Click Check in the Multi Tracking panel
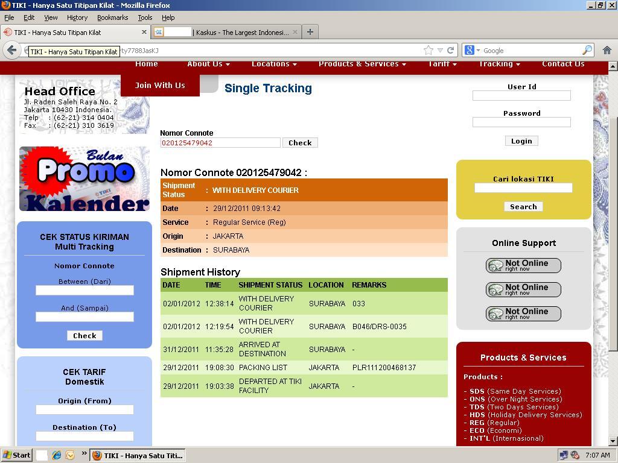618x463 pixels. [84, 335]
